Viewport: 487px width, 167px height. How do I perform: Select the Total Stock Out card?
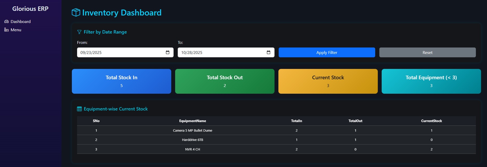tap(225, 81)
